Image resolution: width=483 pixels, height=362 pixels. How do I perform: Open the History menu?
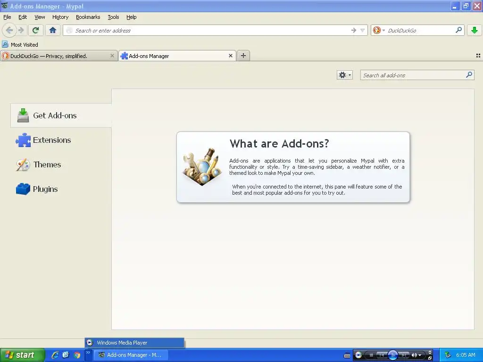60,17
